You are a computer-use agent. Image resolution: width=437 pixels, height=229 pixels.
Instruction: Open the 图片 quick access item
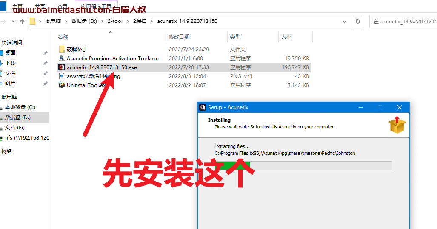coord(10,84)
